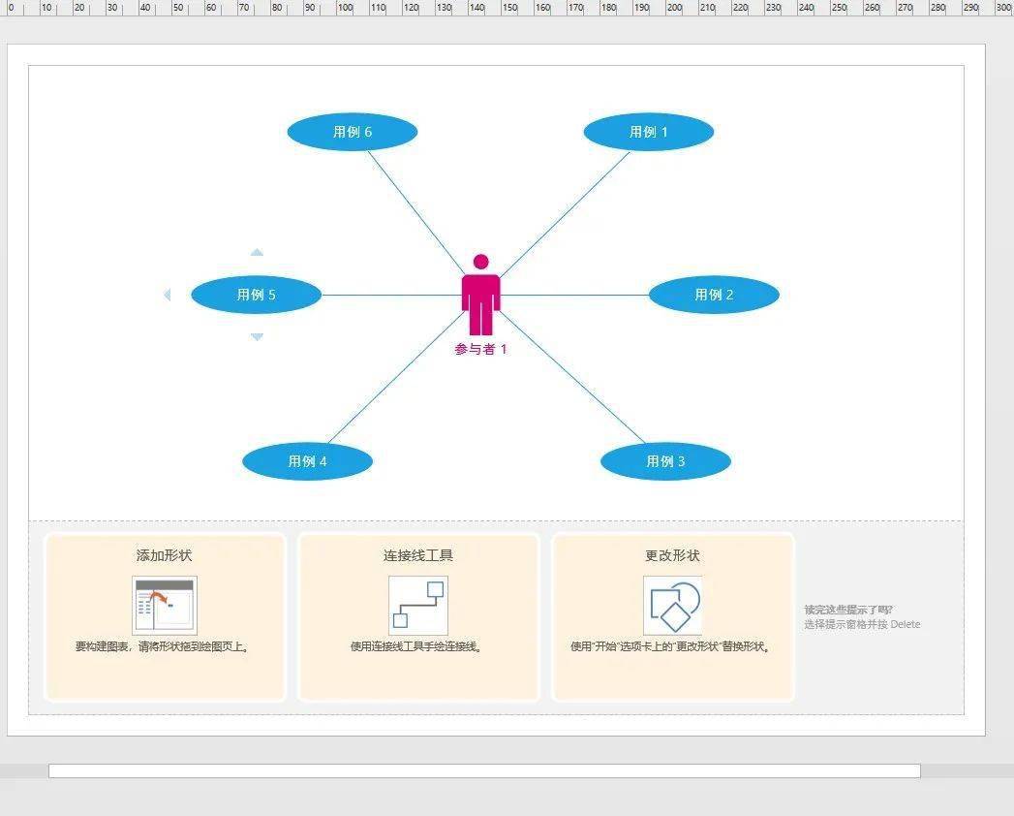Select the pink actor figure 参与者 1
The height and width of the screenshot is (816, 1014).
pos(480,295)
